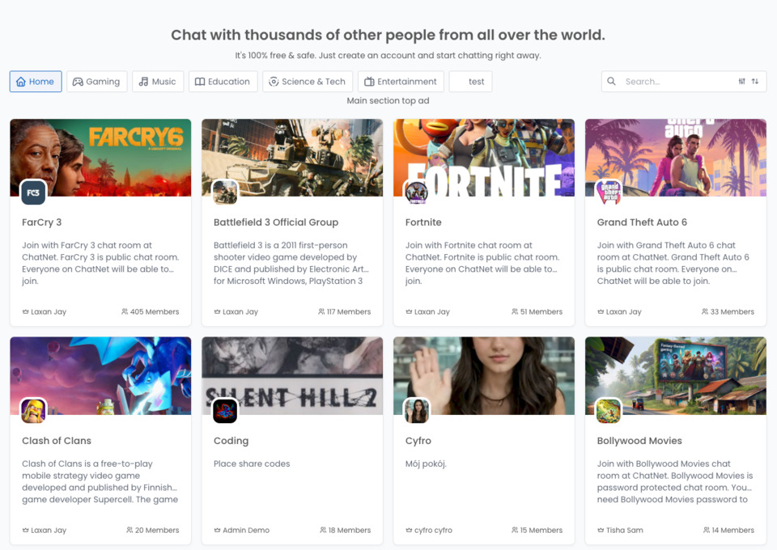Viewport: 777px width, 550px height.
Task: Click the Grand Theft Auto 6 avatar icon
Action: pyautogui.click(x=609, y=193)
